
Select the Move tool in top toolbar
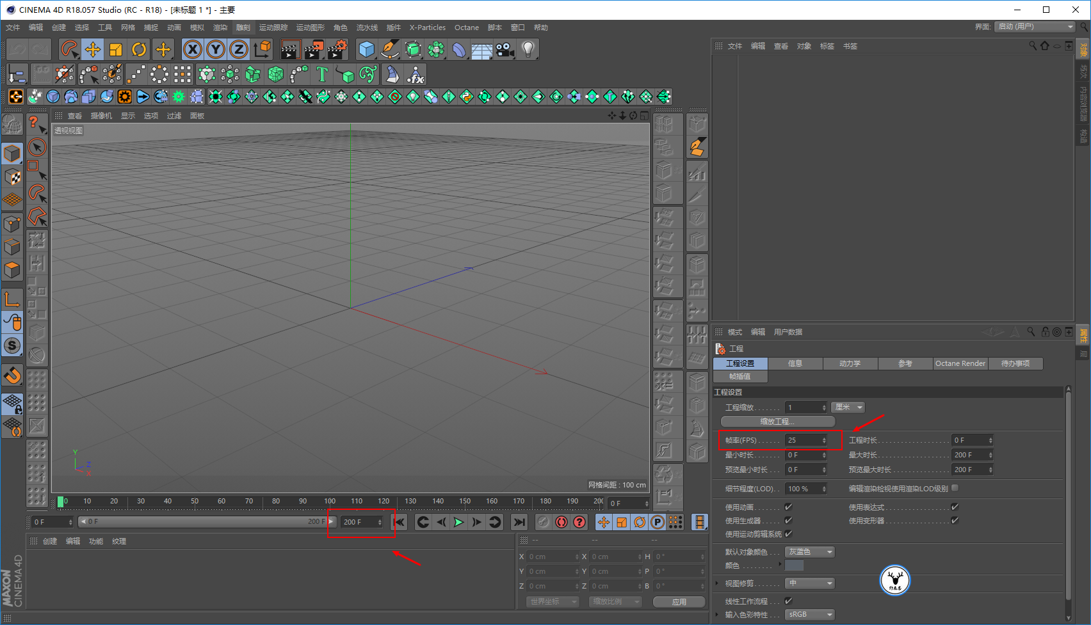click(93, 49)
